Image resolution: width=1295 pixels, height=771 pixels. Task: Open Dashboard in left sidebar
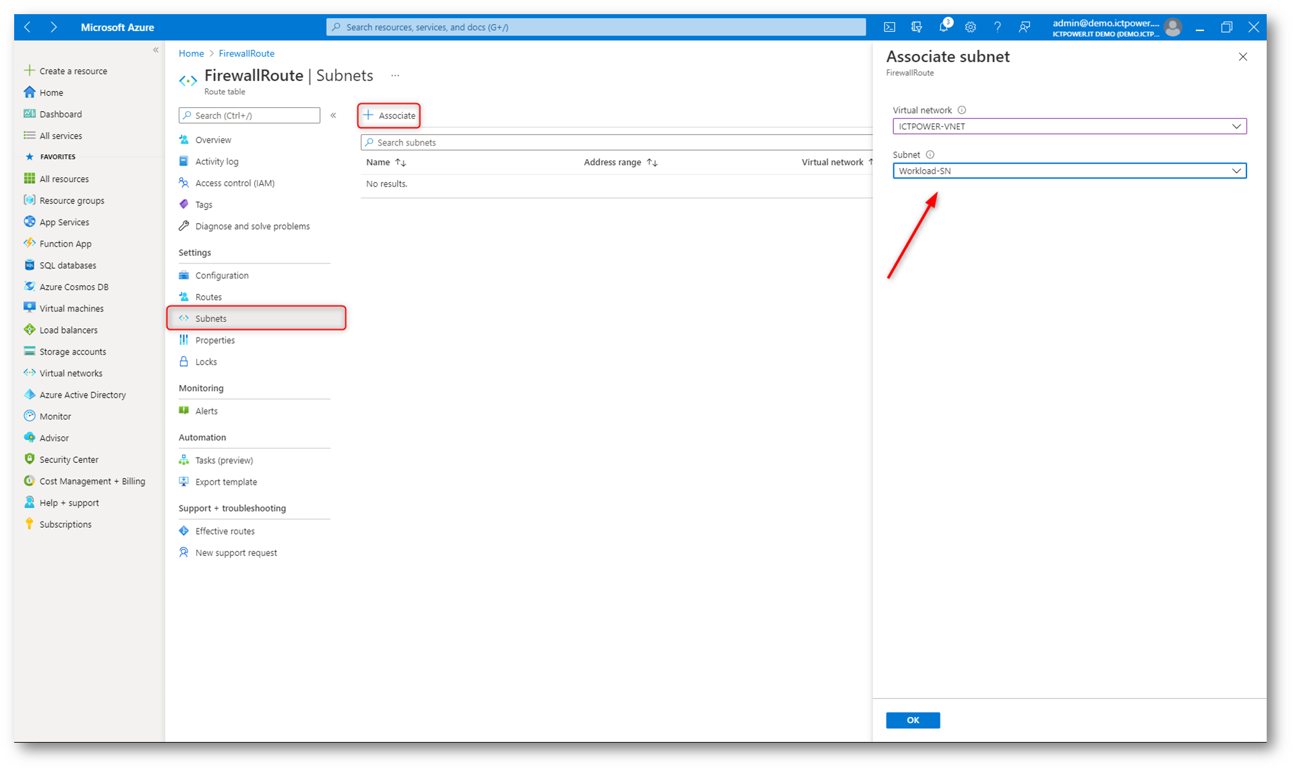[x=61, y=114]
